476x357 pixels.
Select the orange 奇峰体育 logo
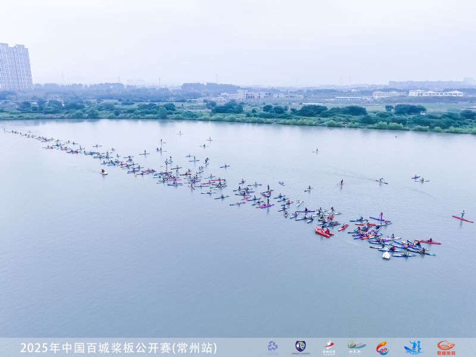446,347
